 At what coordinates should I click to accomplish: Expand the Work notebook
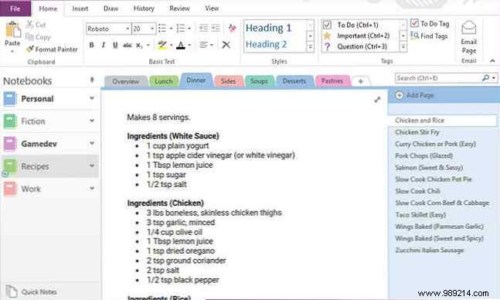coord(92,189)
